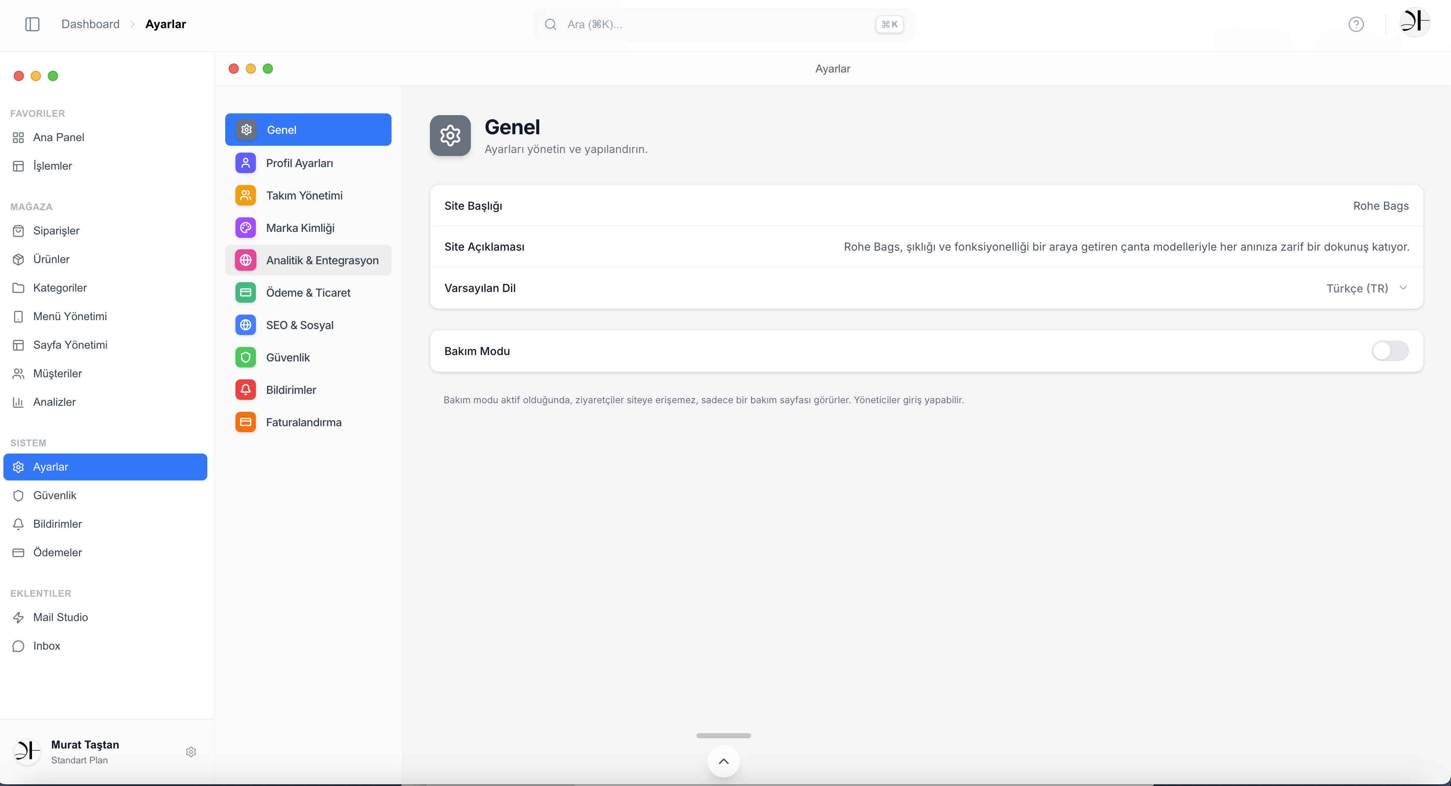The height and width of the screenshot is (786, 1451).
Task: Click the Faturalandırma card icon
Action: tap(246, 422)
